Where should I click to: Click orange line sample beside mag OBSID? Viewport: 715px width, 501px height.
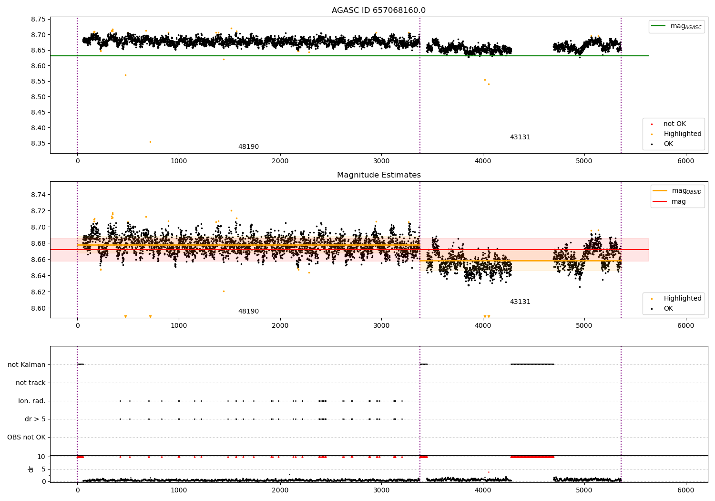coord(660,191)
